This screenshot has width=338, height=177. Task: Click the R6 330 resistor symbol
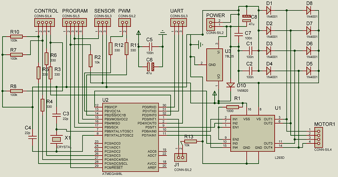[x=46, y=58]
